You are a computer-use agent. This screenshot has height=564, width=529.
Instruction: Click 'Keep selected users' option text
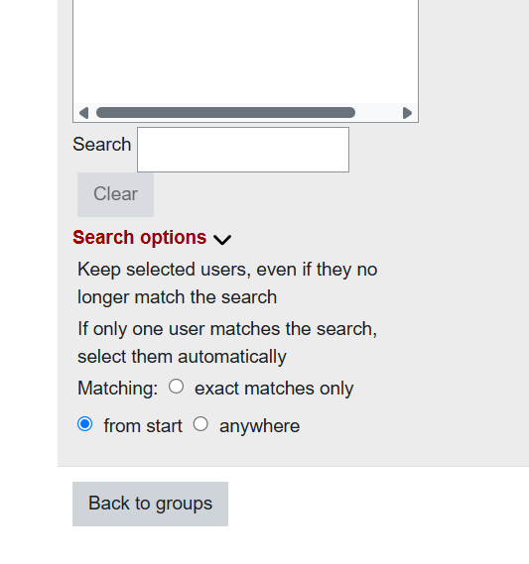click(x=227, y=283)
